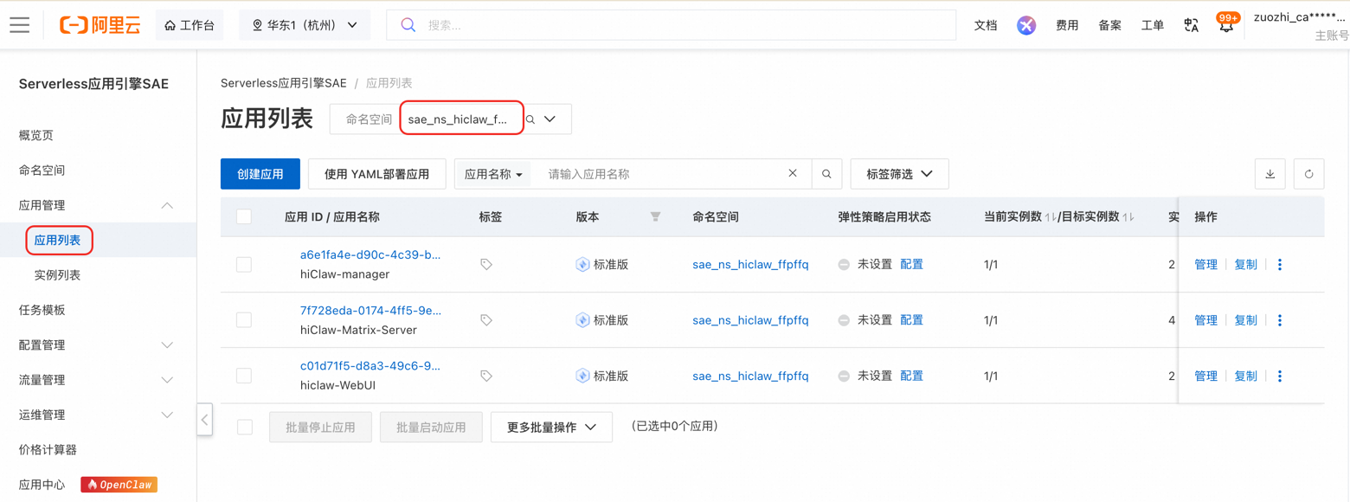Open 更多批量操作 dropdown

[x=551, y=428]
